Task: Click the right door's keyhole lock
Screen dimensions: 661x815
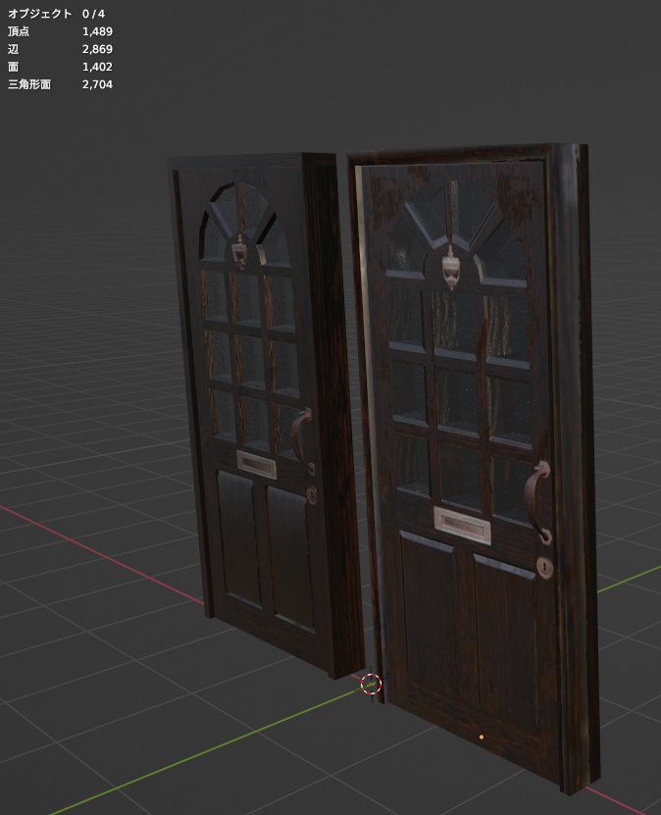Action: click(544, 568)
